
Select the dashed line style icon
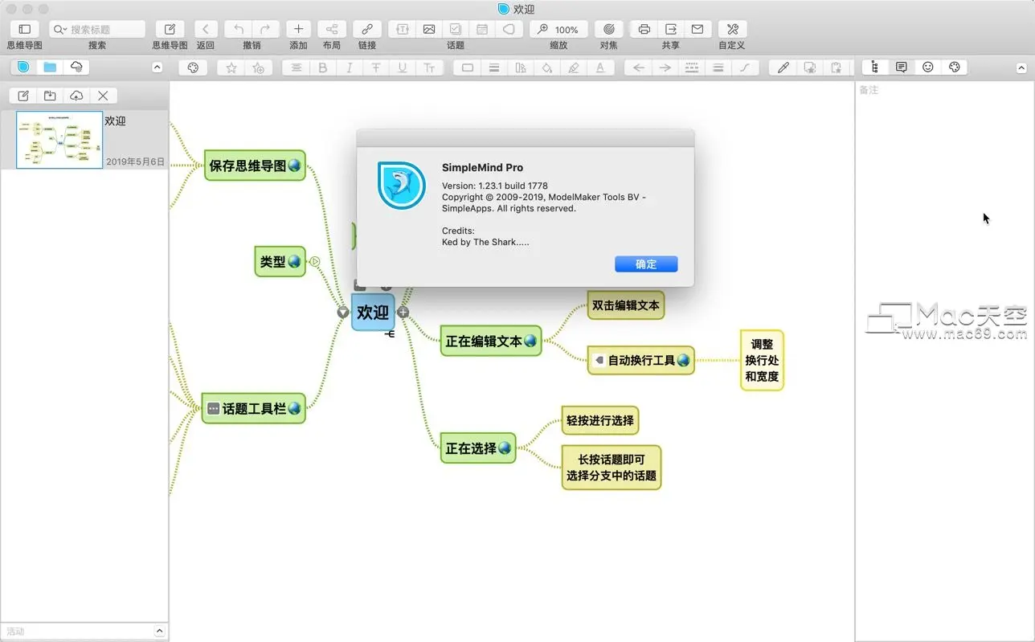tap(692, 67)
